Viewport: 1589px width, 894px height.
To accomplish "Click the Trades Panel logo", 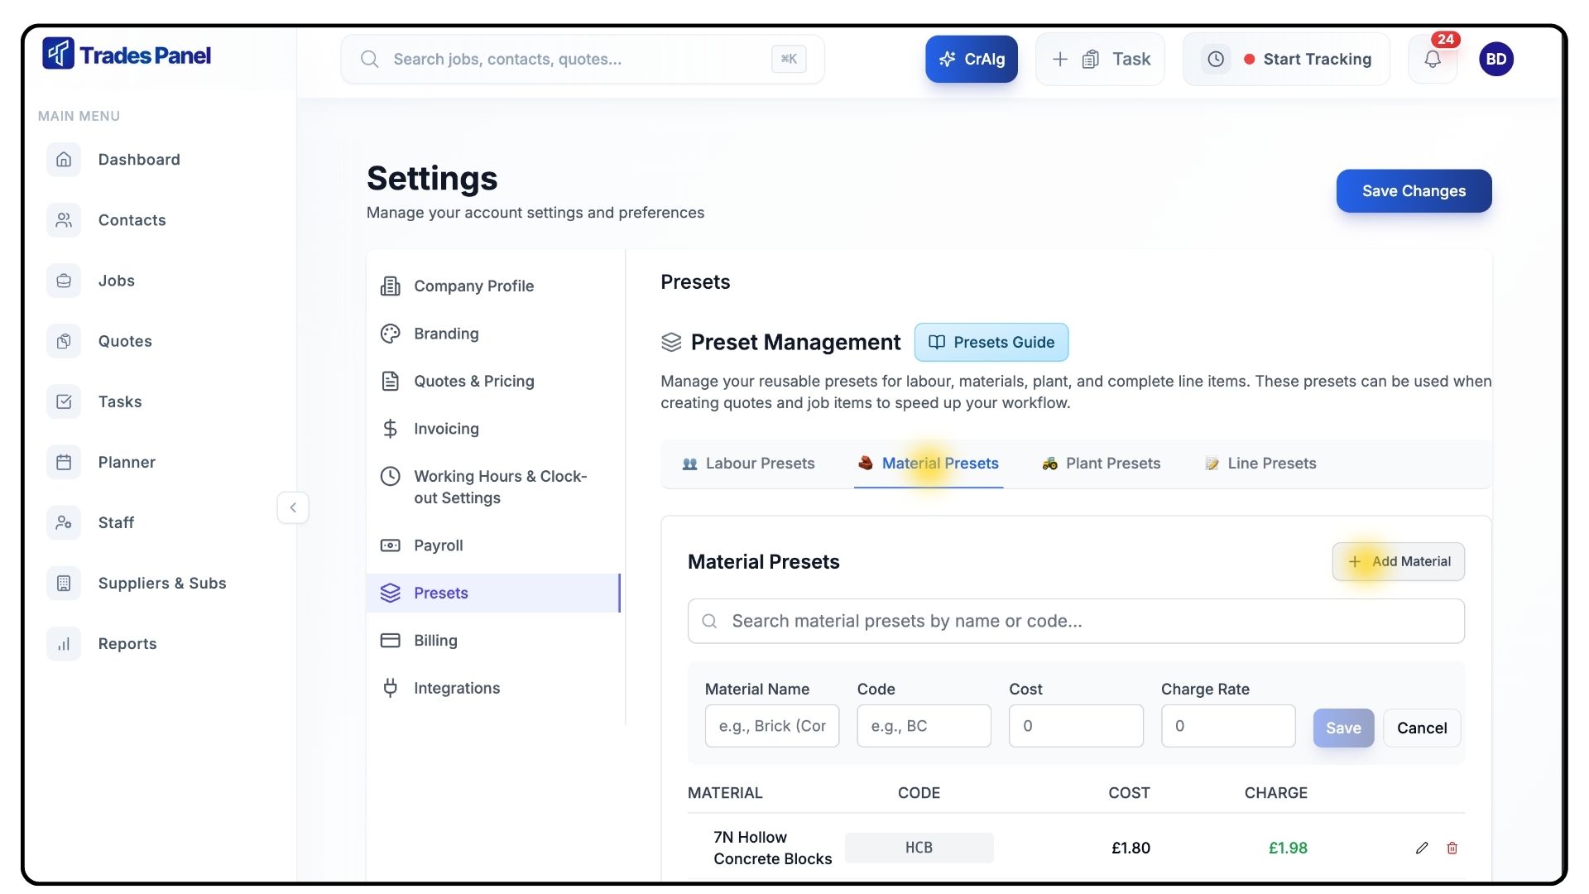I will tap(127, 55).
